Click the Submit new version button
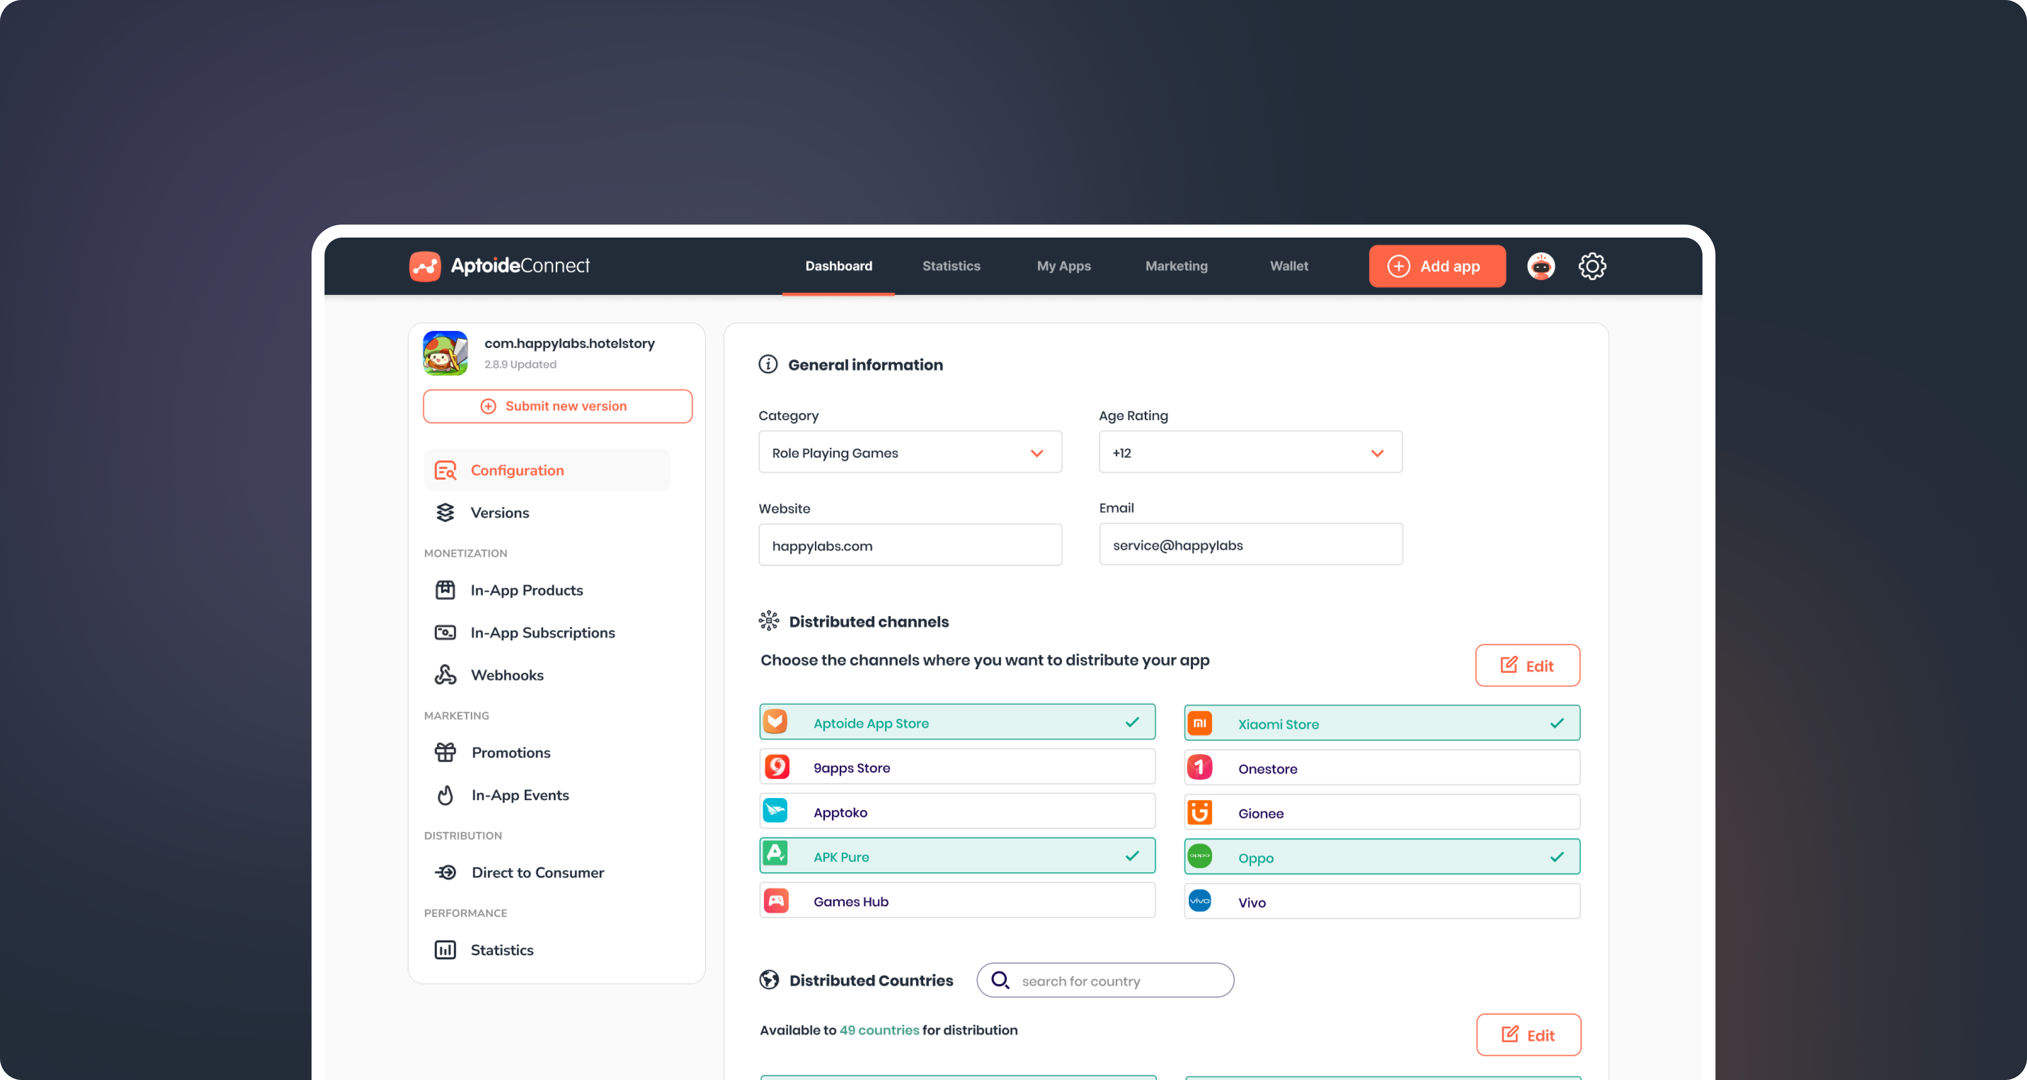2027x1080 pixels. [x=557, y=406]
